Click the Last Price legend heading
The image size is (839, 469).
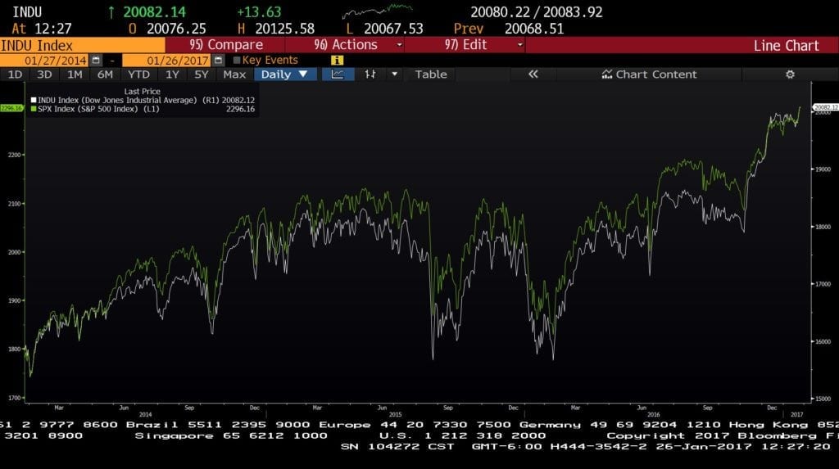click(143, 92)
